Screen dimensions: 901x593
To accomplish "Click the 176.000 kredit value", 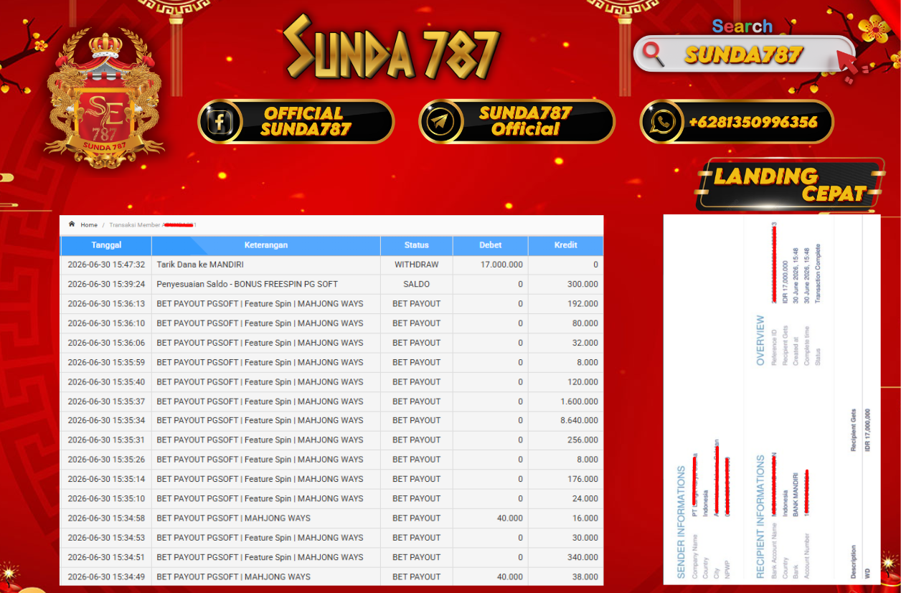I will [583, 479].
